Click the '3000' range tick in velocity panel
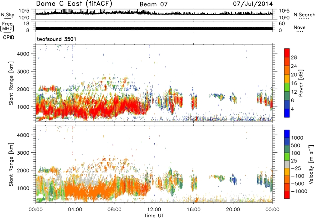Viewport: 315px width, 218px height. [23, 153]
